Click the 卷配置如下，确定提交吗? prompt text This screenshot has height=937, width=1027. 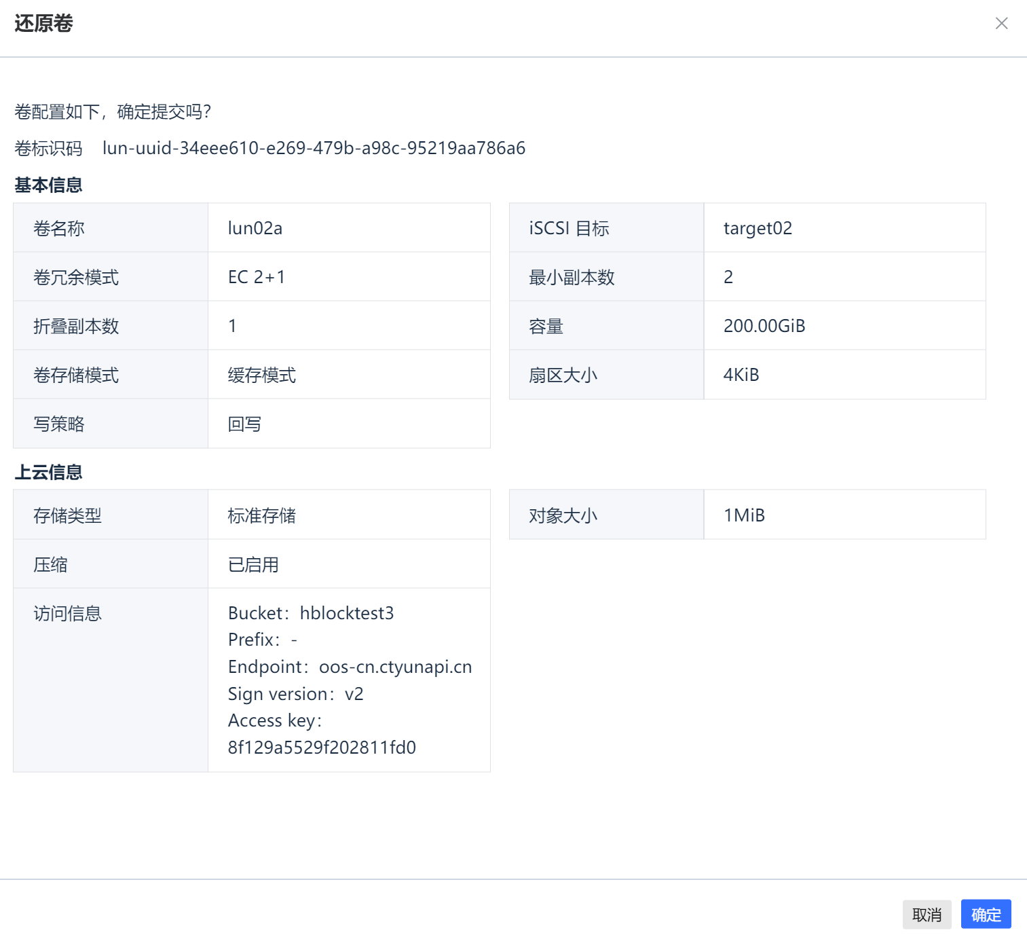[x=113, y=111]
